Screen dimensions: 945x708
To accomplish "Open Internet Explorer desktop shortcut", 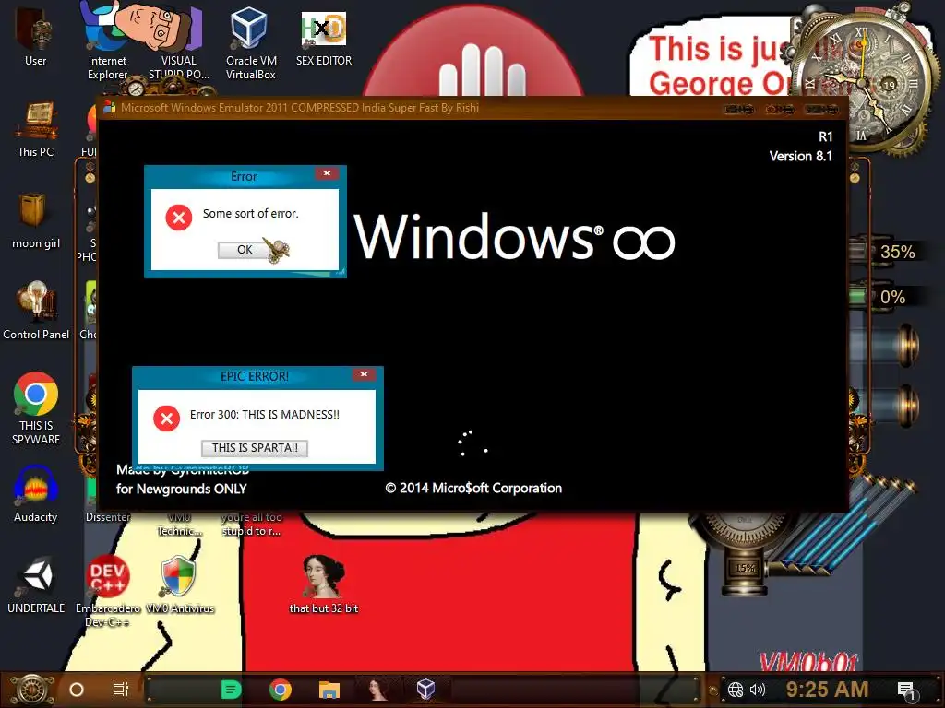I will coord(107,41).
